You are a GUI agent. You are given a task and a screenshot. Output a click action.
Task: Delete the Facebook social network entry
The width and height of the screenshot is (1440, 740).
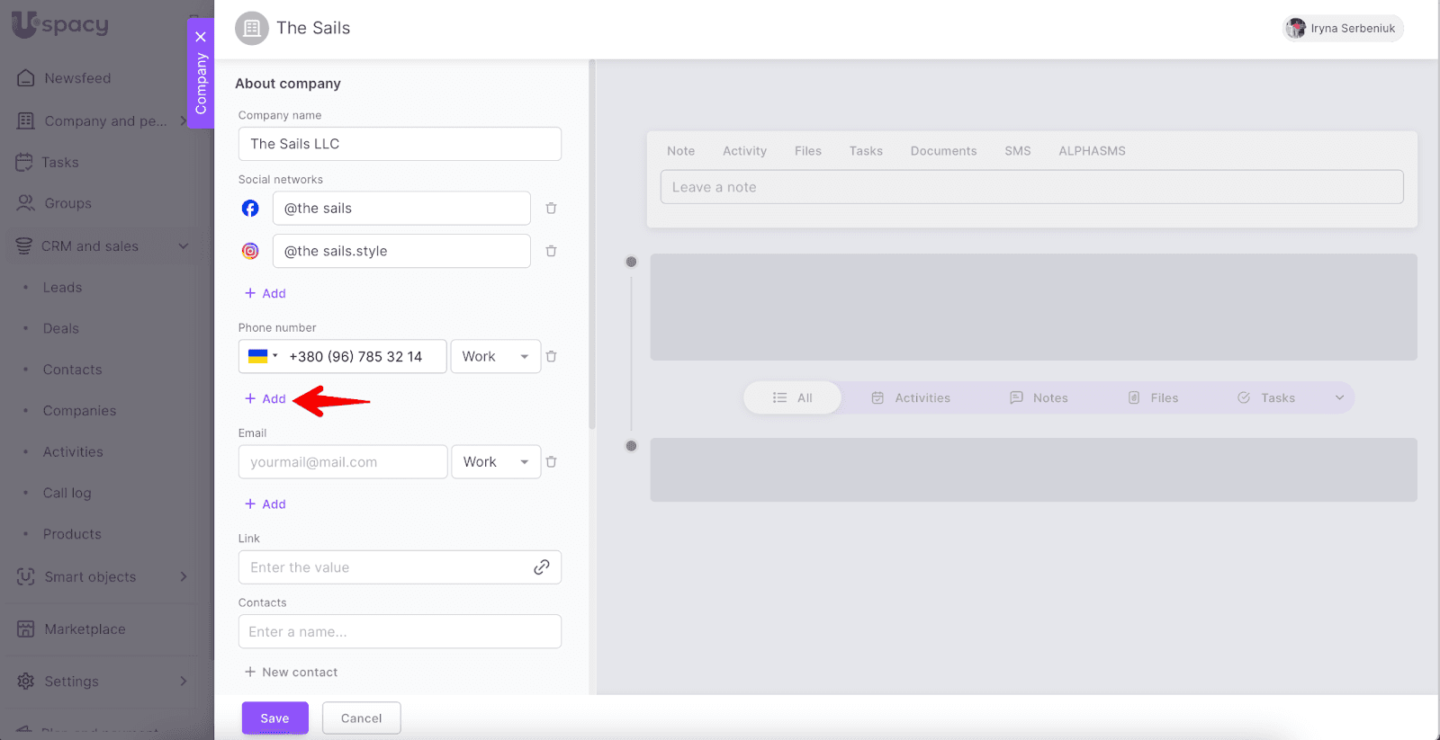[551, 209]
